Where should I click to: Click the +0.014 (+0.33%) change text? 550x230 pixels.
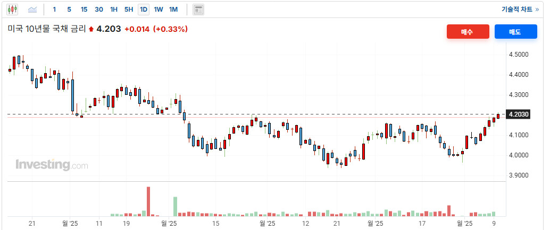pos(156,29)
